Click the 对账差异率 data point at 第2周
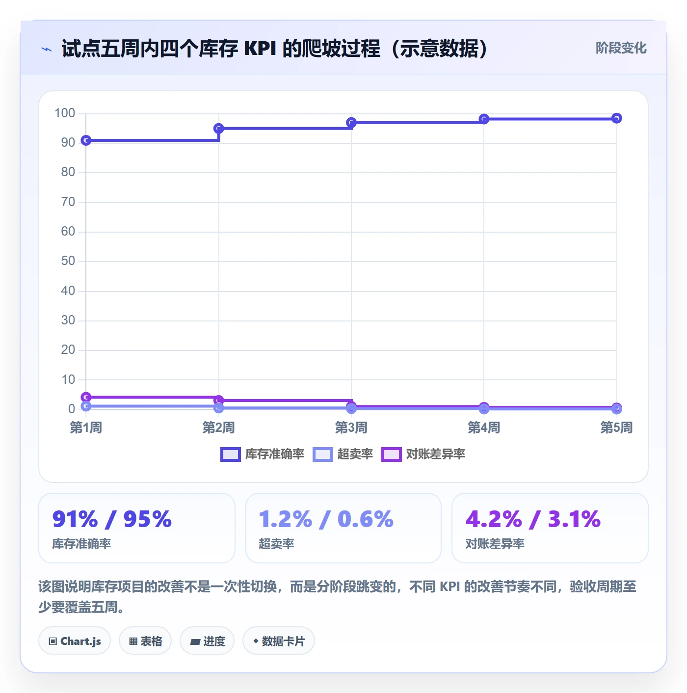The image size is (687, 693). (219, 400)
